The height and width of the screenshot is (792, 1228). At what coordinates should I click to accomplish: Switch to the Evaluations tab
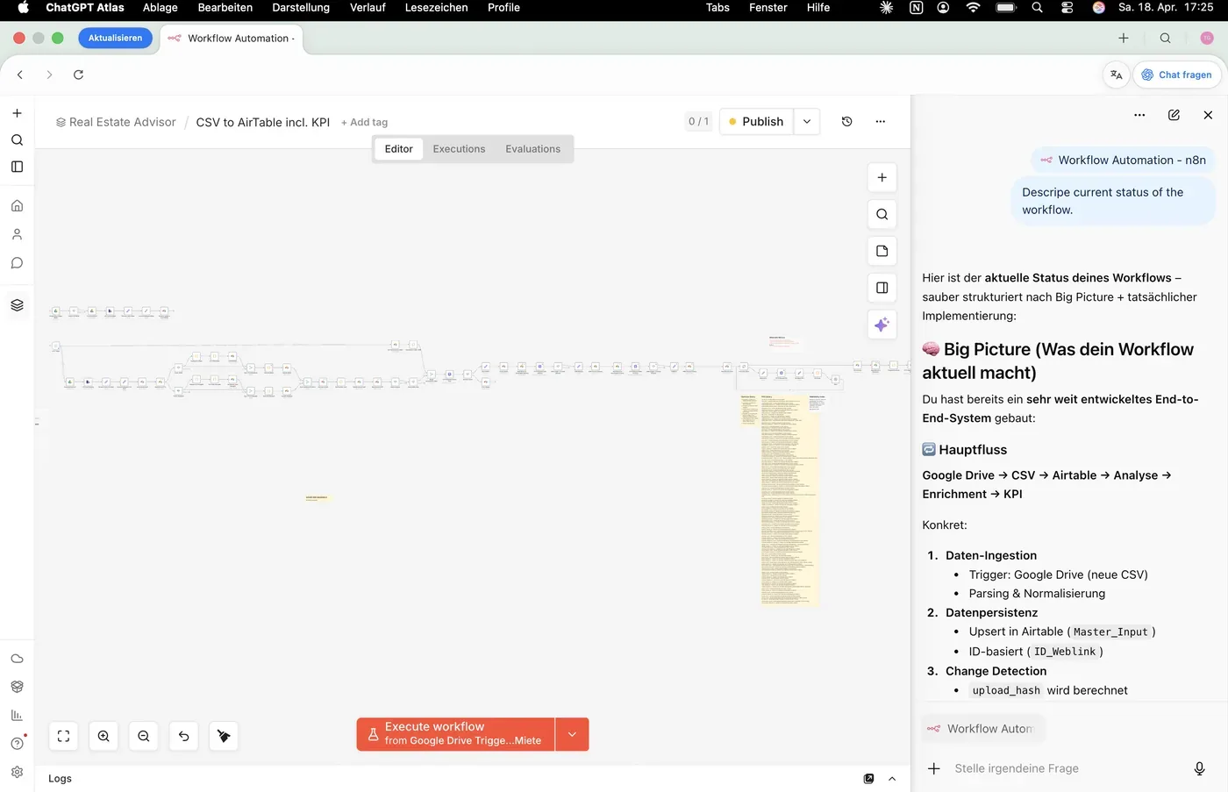532,149
